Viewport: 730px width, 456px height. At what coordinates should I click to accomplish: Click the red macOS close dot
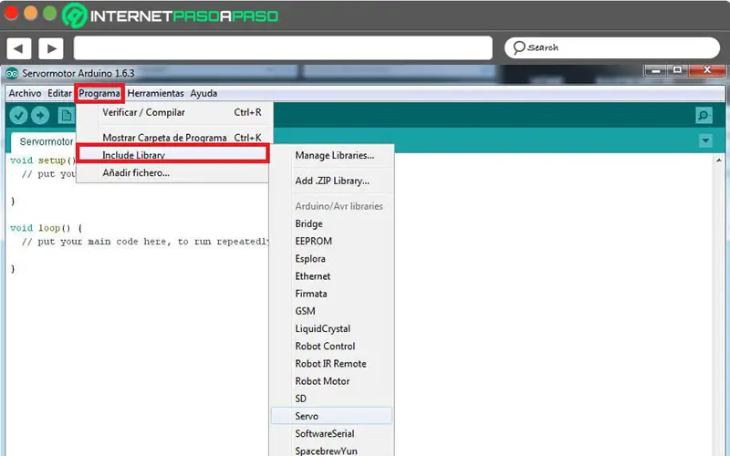(11, 13)
